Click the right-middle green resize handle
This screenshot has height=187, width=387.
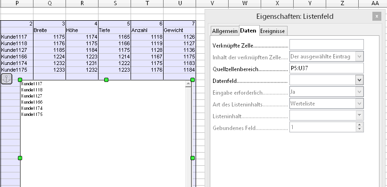(x=192, y=158)
